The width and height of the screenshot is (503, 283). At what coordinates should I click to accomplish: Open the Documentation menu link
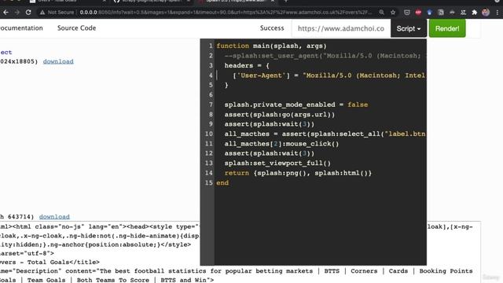pyautogui.click(x=21, y=28)
